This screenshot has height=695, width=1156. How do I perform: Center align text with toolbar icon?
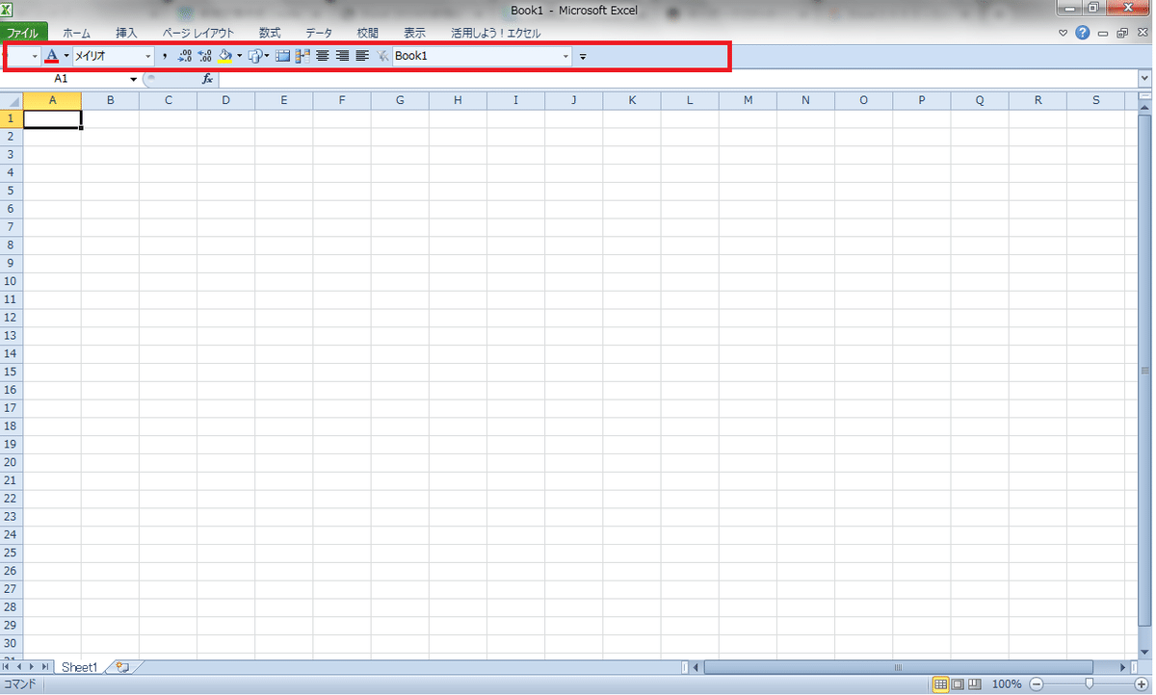323,56
